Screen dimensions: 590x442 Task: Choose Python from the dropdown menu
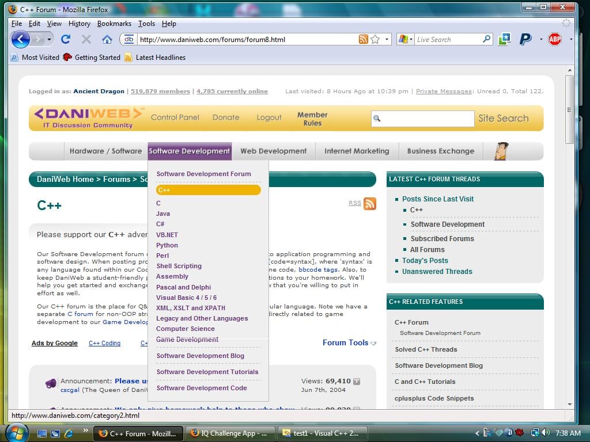[167, 245]
